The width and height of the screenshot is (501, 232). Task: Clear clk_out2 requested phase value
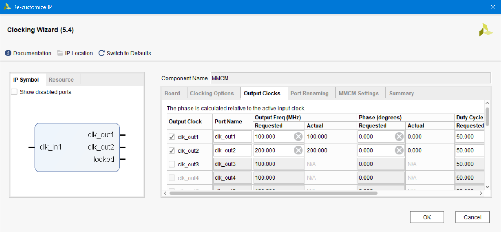(399, 150)
